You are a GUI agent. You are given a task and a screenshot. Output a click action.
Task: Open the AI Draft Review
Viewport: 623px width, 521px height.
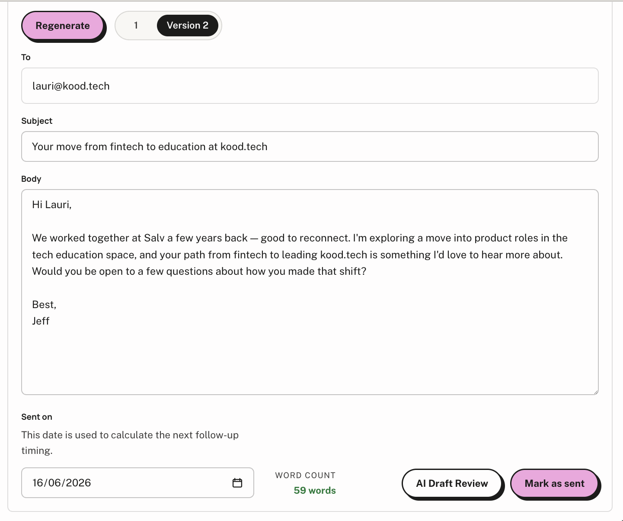pyautogui.click(x=452, y=483)
